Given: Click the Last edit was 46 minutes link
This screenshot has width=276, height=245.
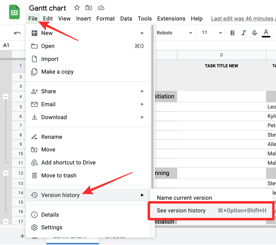Looking at the screenshot, I should [243, 18].
